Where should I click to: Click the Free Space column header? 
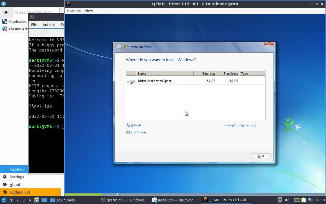[x=228, y=74]
